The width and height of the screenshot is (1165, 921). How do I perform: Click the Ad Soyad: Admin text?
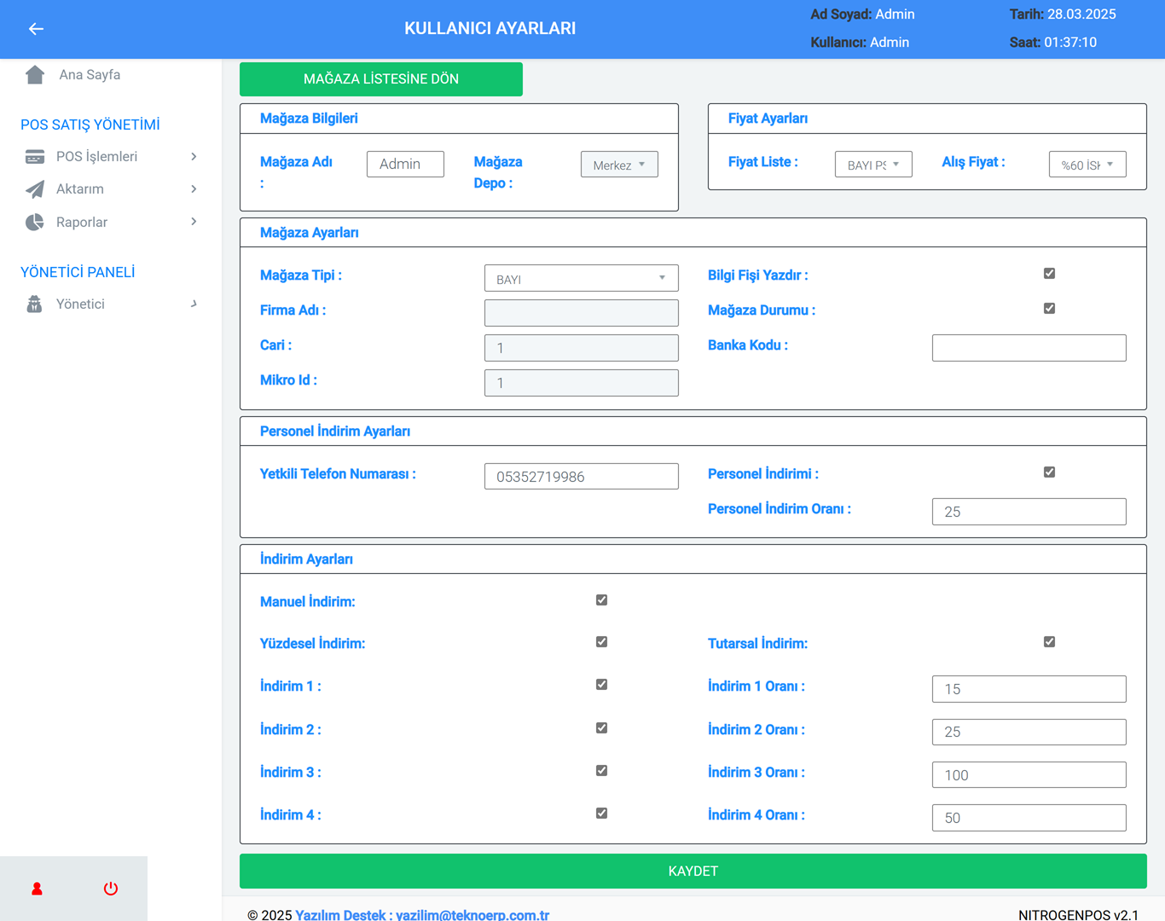(x=862, y=14)
